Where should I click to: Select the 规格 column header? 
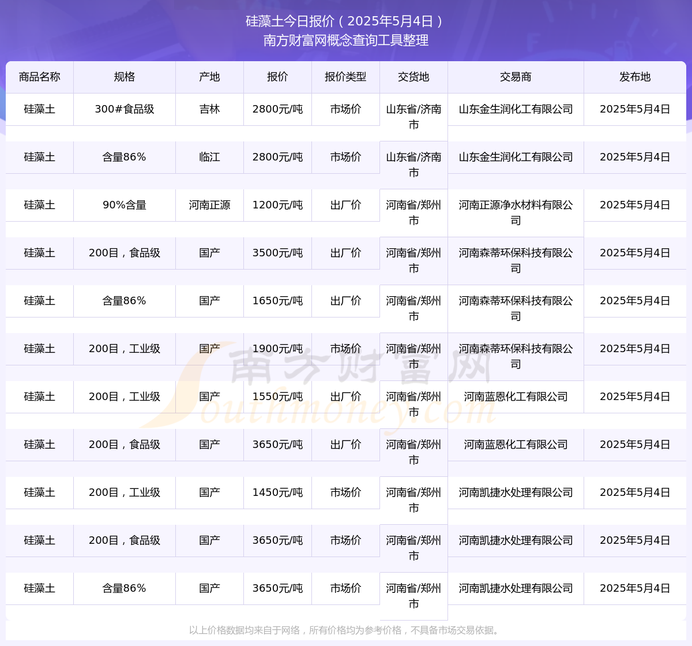(x=125, y=77)
